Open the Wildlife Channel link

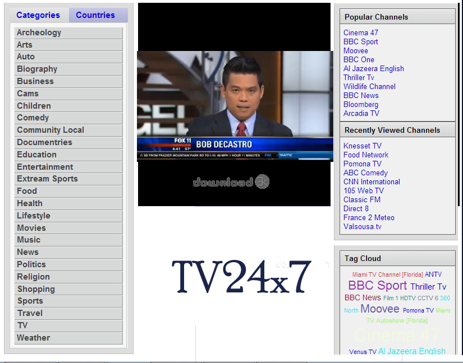[x=369, y=87]
